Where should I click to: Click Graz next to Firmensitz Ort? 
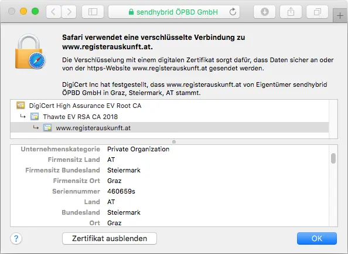114,181
